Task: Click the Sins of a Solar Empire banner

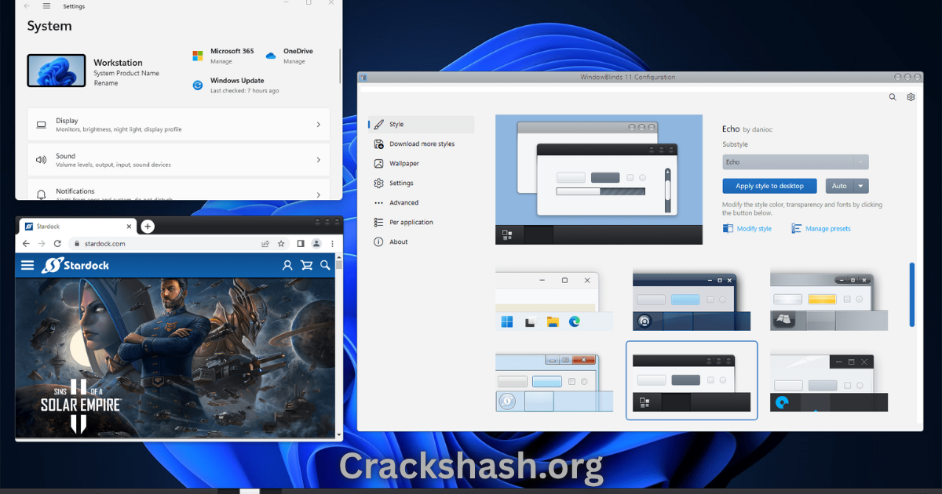Action: (175, 357)
